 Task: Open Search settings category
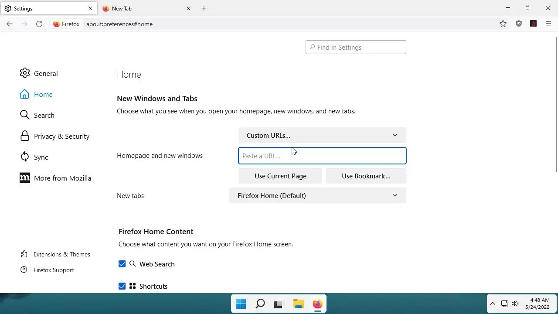tap(37, 115)
